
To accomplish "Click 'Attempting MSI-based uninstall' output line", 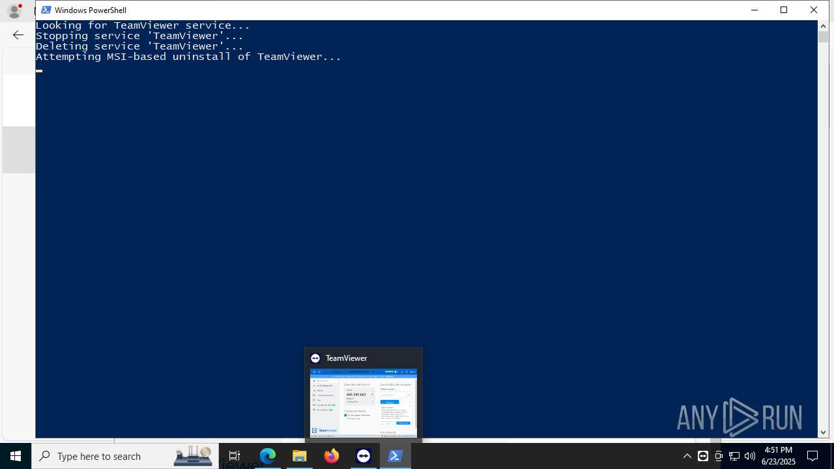I will pyautogui.click(x=188, y=57).
